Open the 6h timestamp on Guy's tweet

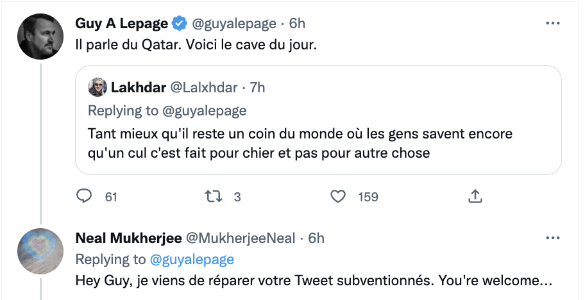click(x=298, y=24)
